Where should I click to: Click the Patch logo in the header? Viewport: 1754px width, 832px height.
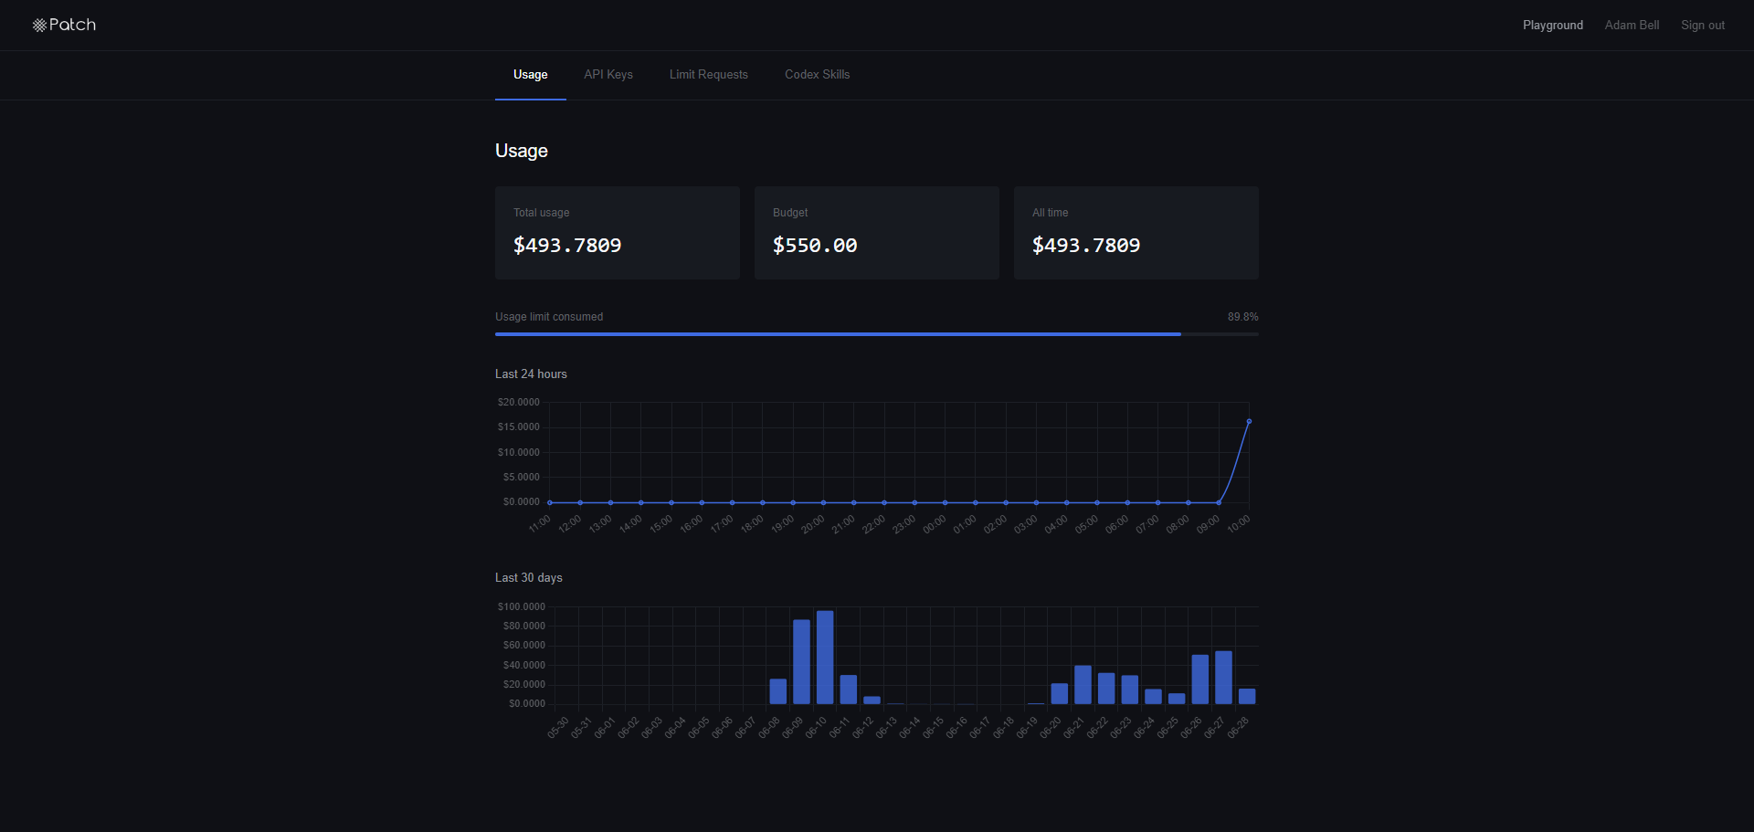(x=64, y=25)
